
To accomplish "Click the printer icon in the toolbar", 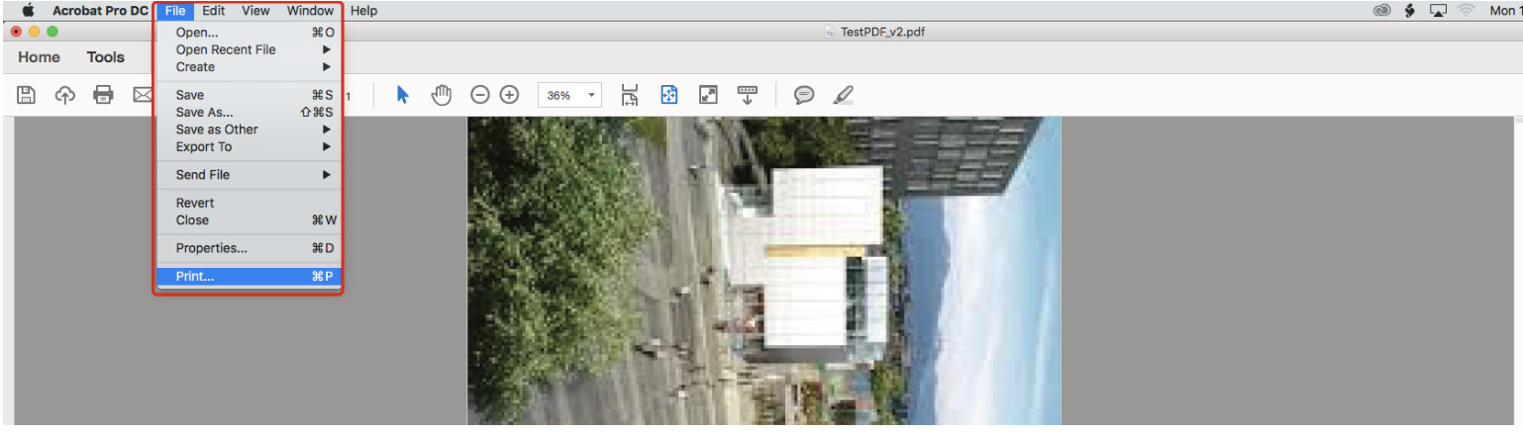I will coord(103,95).
